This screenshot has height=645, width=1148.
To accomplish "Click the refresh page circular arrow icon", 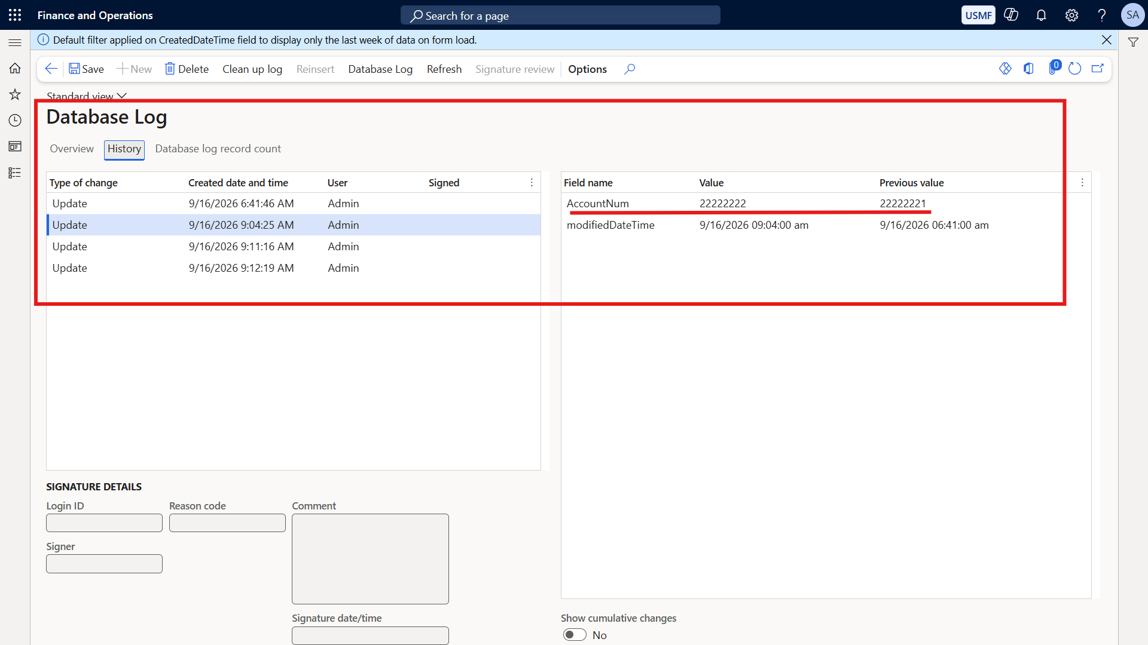I will click(x=1074, y=69).
